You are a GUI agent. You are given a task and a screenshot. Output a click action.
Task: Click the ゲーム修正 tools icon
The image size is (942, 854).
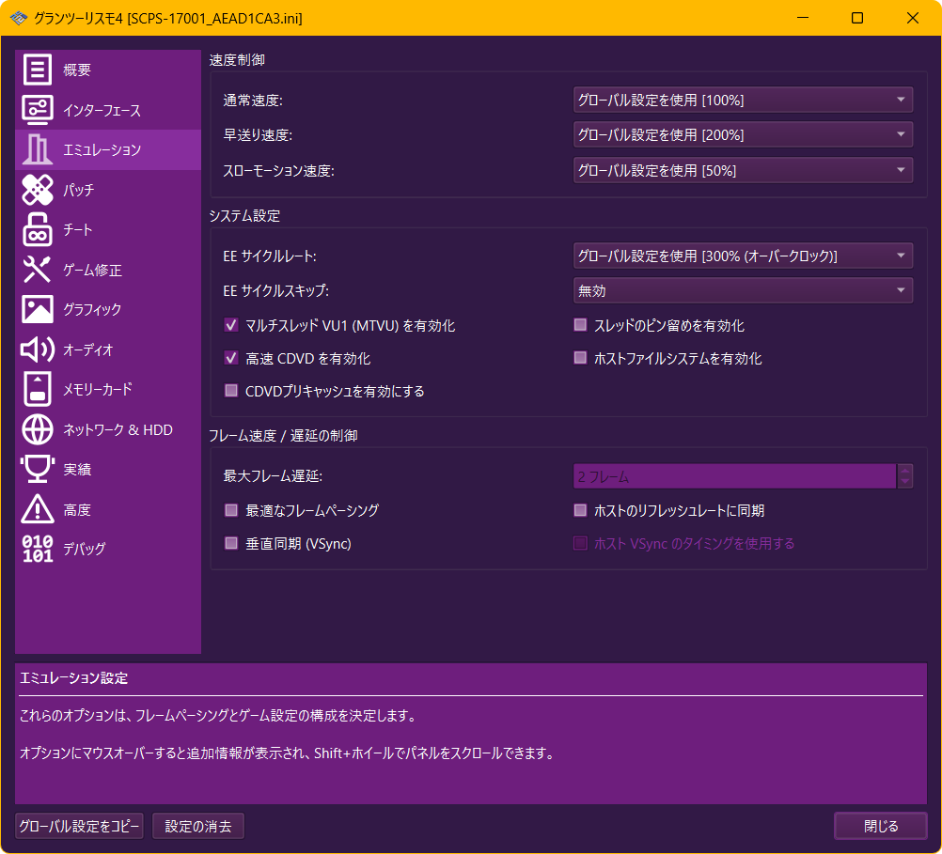click(38, 270)
